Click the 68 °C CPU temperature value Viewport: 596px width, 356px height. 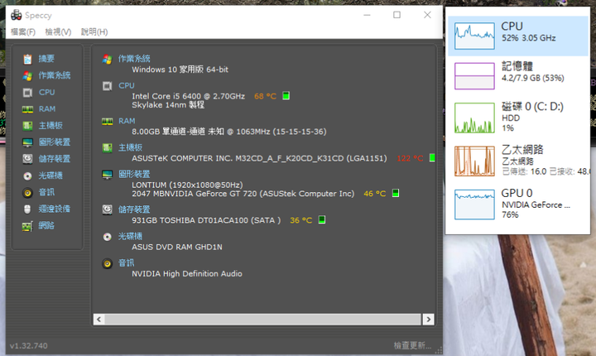pyautogui.click(x=266, y=96)
